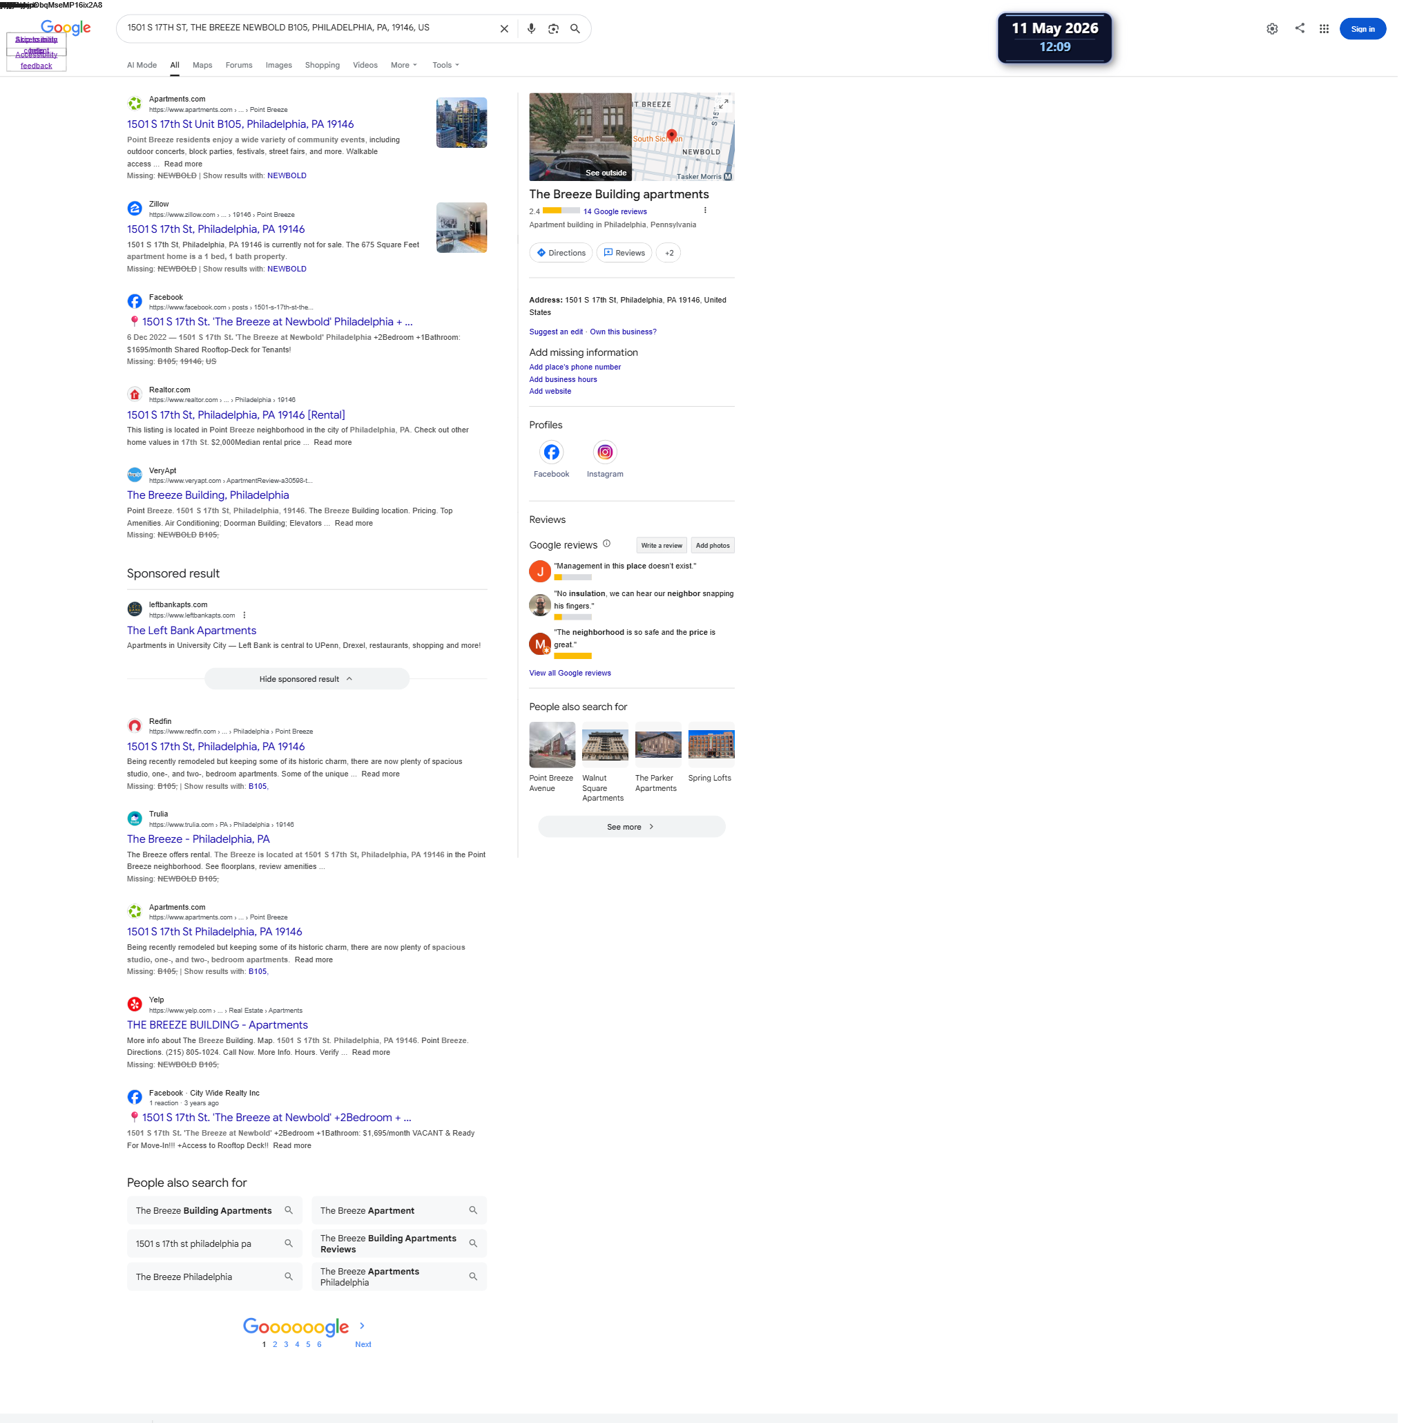Expand the map with the fullscreen arrows icon
This screenshot has width=1406, height=1423.
tap(724, 104)
